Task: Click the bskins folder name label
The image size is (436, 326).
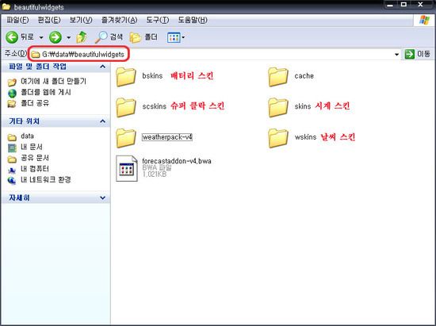Action: point(152,75)
